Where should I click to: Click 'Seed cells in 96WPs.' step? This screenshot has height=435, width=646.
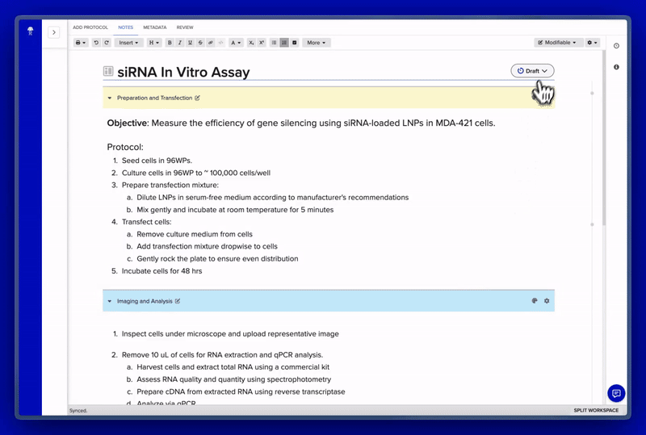point(157,161)
